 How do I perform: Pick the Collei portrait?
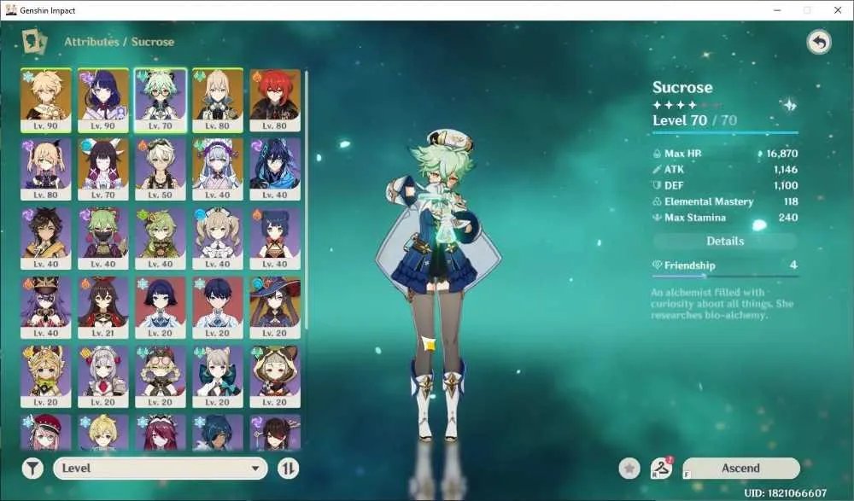coord(161,238)
